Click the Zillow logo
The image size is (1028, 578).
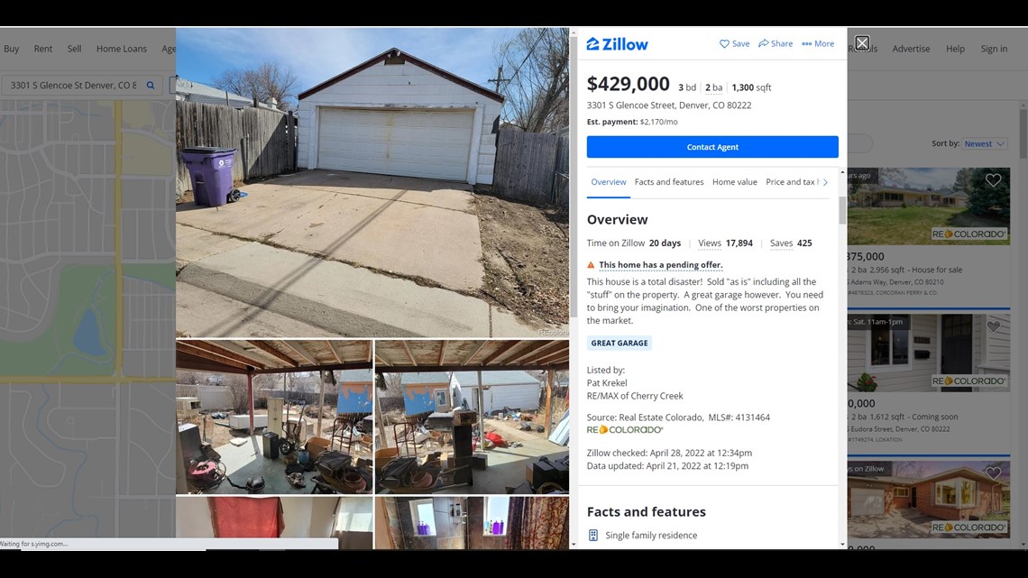pyautogui.click(x=617, y=44)
